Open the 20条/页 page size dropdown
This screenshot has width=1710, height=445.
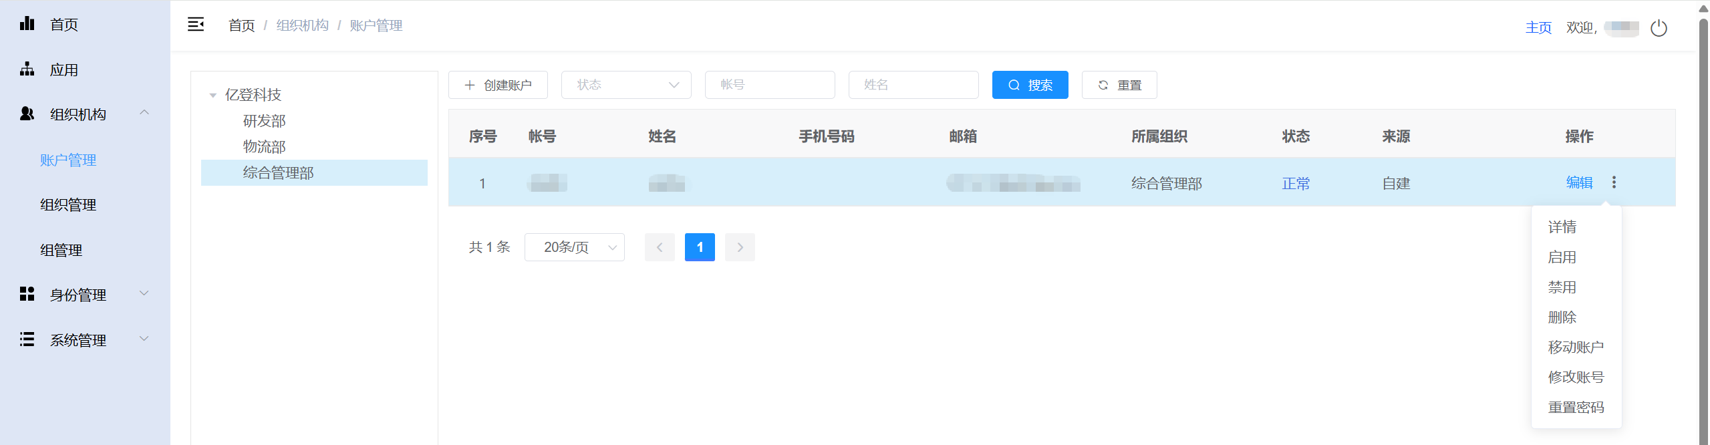pos(574,247)
